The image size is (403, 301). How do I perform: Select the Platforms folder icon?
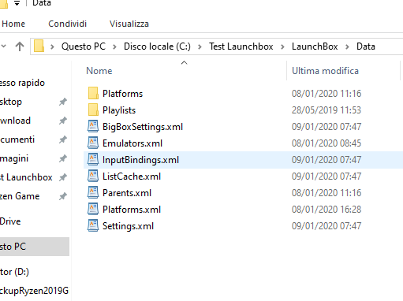click(x=93, y=94)
